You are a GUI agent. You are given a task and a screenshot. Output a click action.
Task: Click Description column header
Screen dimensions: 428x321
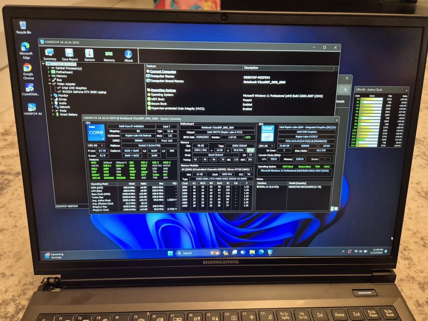click(288, 67)
